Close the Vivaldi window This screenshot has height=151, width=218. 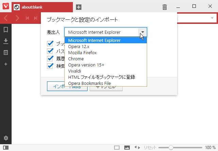click(x=210, y=6)
